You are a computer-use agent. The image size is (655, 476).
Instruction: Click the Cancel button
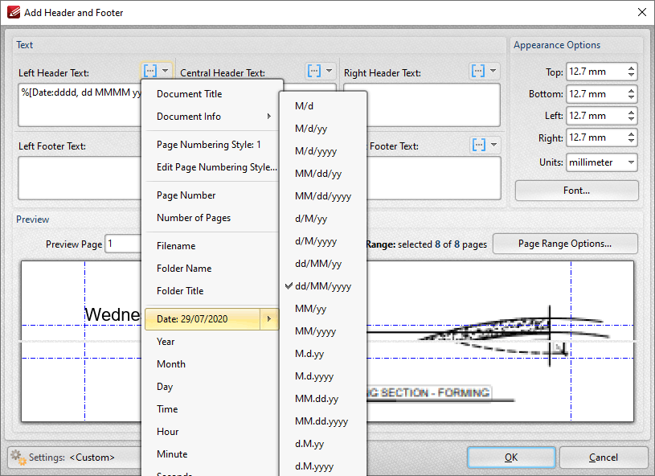pos(604,458)
